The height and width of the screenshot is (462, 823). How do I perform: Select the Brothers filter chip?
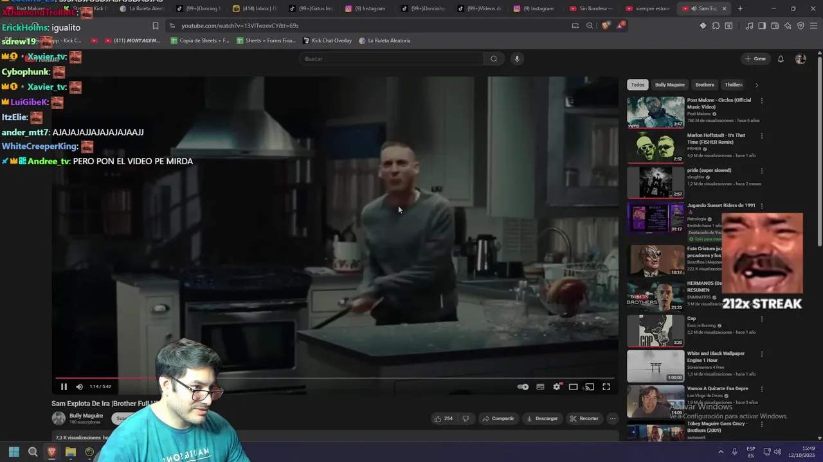(x=705, y=85)
